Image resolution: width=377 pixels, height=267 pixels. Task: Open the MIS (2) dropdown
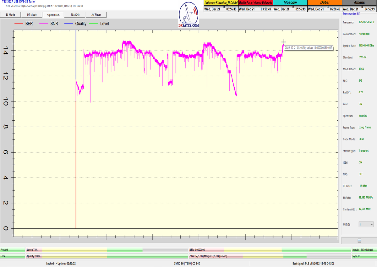[x=366, y=225]
